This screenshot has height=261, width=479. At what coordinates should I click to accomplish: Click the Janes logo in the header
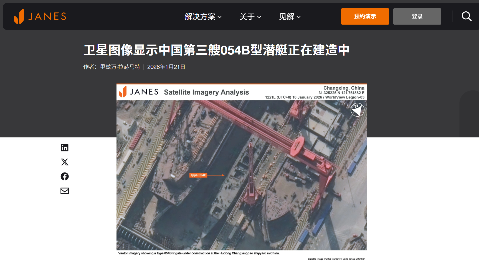[x=40, y=16]
